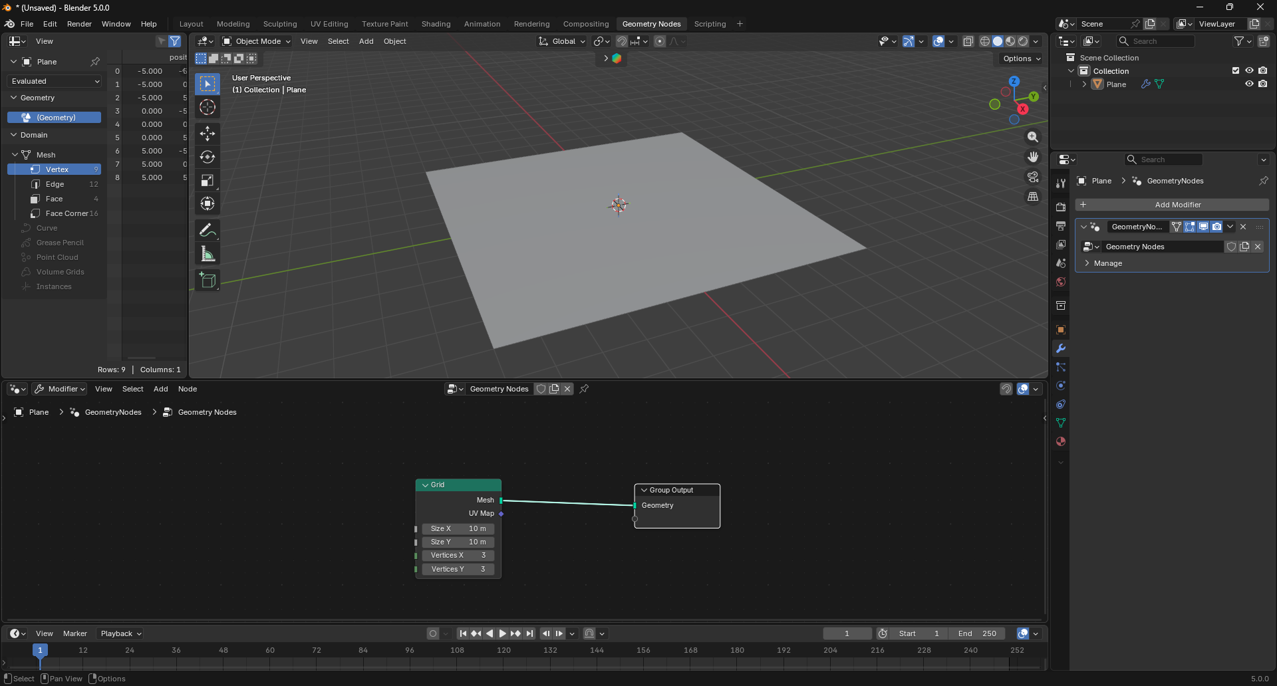The height and width of the screenshot is (686, 1277).
Task: Uncheck the Collection exclude checkbox
Action: [x=1236, y=70]
